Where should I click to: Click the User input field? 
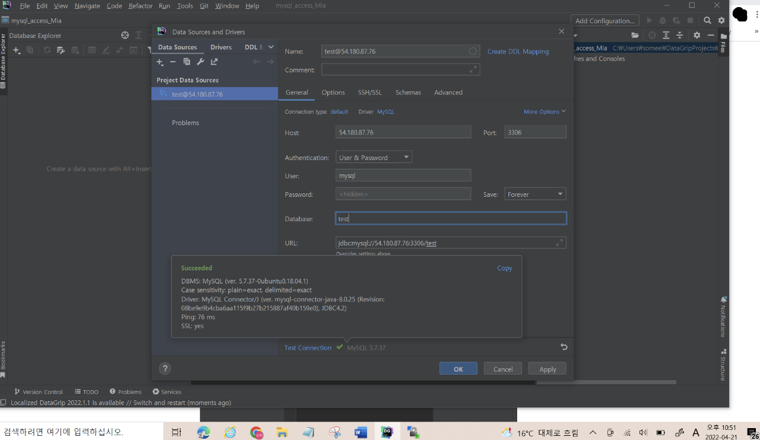[x=403, y=176]
